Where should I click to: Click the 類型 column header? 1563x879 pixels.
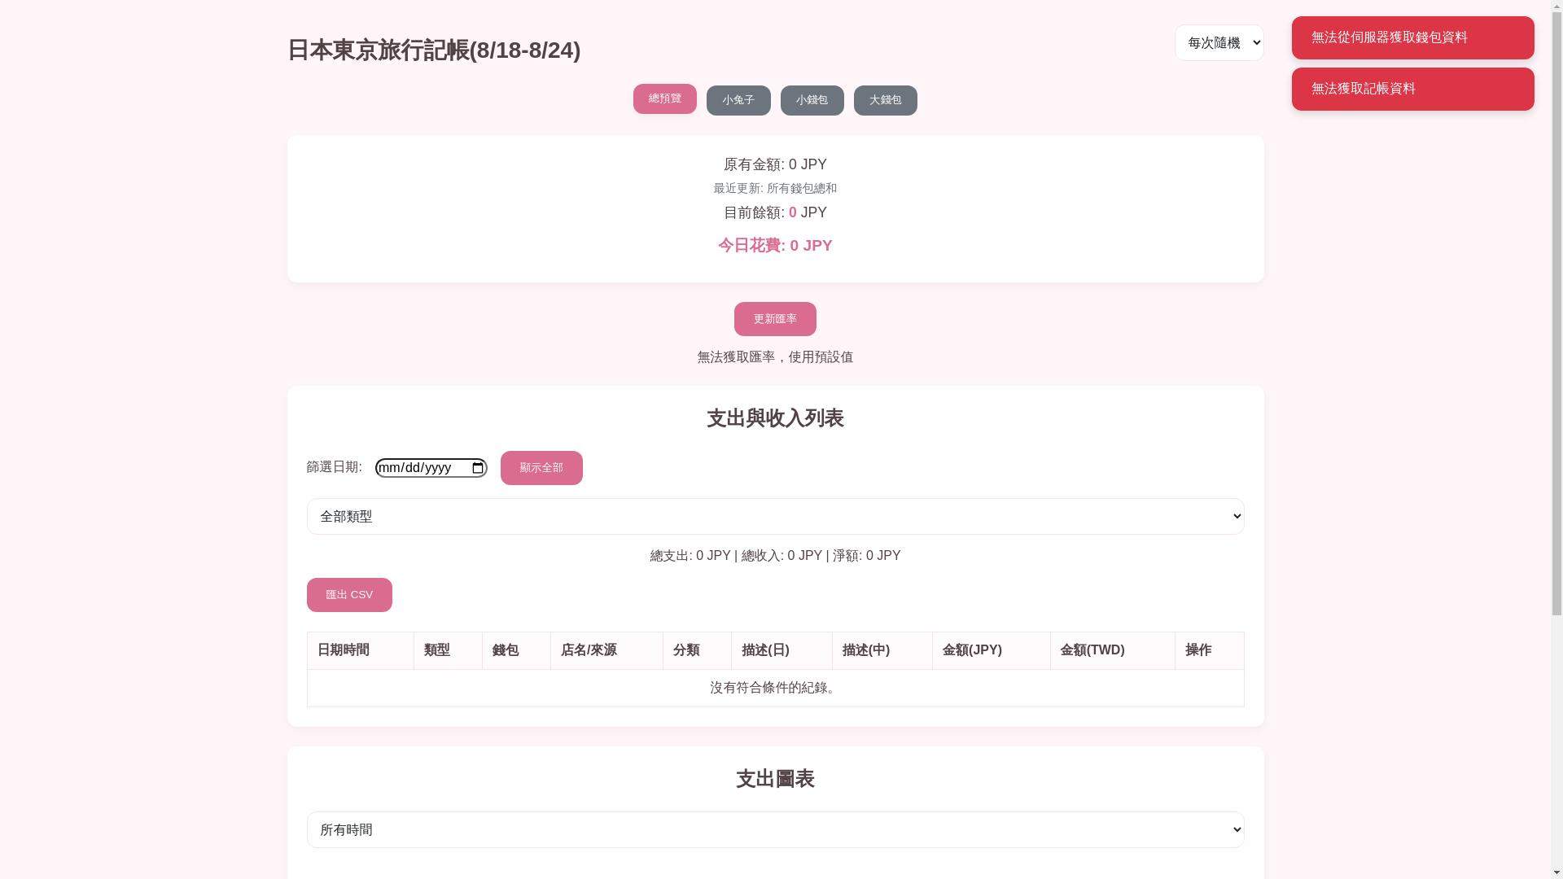click(x=448, y=650)
